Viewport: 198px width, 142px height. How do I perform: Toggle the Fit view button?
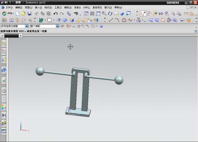[86, 13]
